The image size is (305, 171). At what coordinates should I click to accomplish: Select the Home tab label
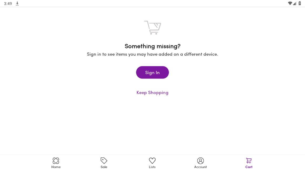tap(56, 167)
